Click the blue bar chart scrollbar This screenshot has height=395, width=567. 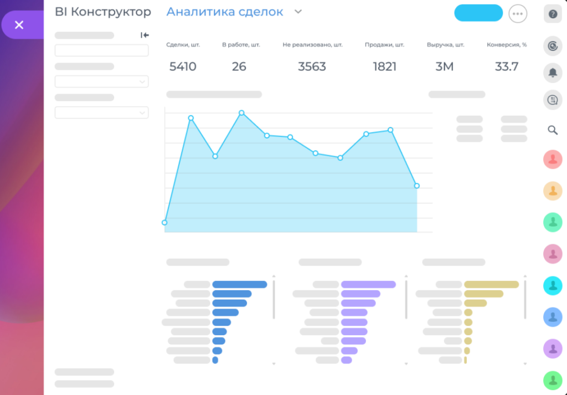coord(274,300)
